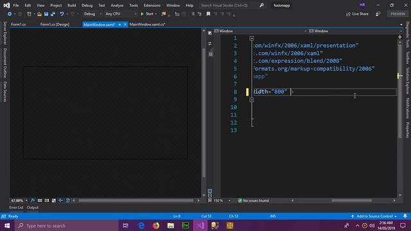Toggle the artboard background button
411x231 pixels.
[54, 201]
